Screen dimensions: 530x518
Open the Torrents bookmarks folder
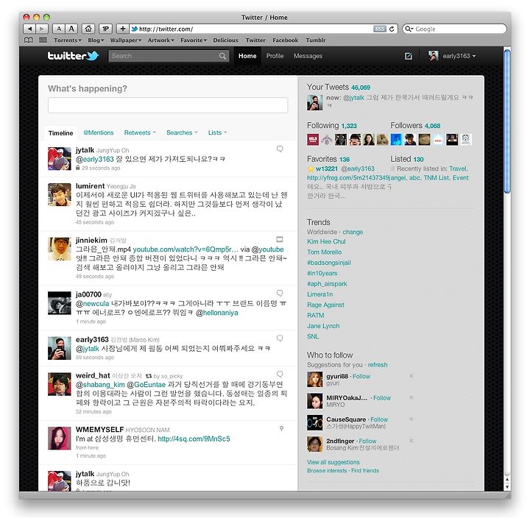pos(68,40)
